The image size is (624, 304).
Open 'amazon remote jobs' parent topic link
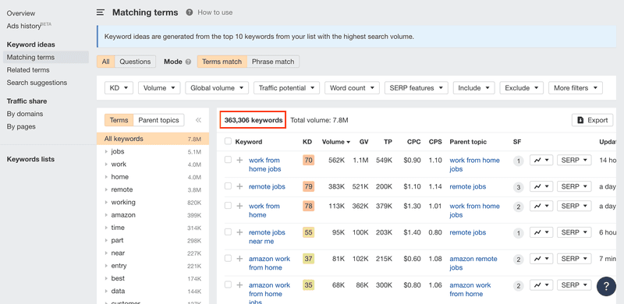(473, 263)
